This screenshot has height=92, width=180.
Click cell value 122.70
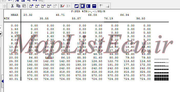(113, 61)
